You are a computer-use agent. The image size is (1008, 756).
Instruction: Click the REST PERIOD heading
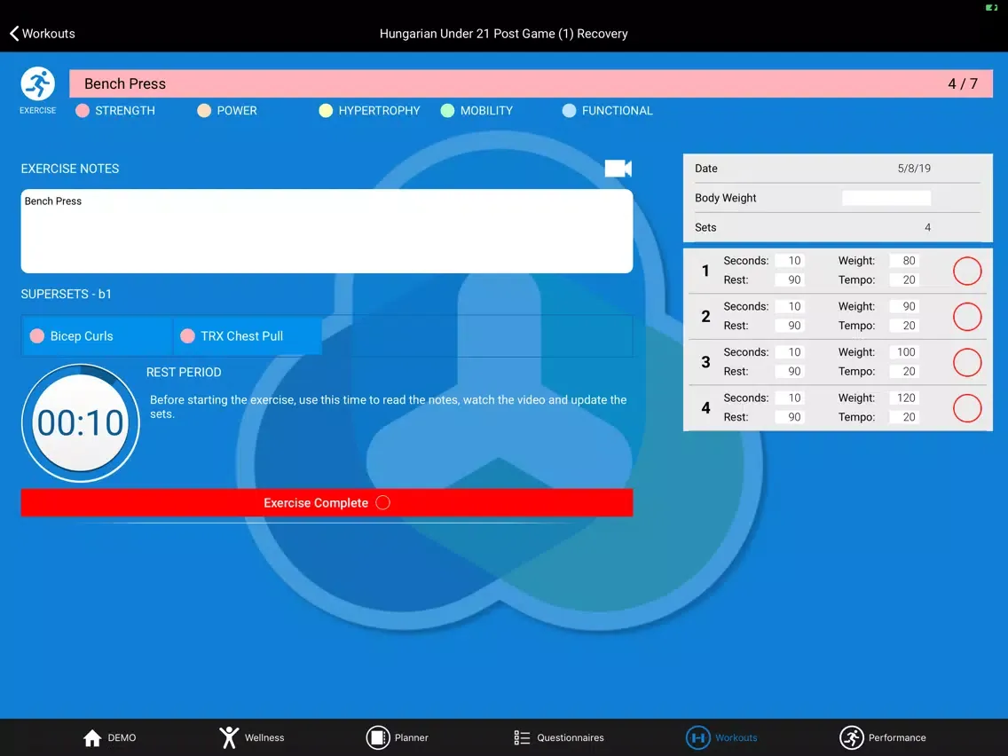pyautogui.click(x=184, y=372)
